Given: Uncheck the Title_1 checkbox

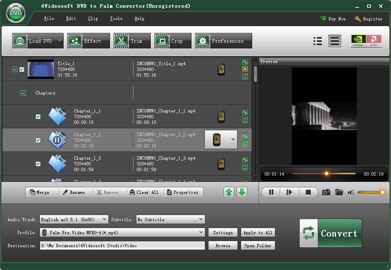Looking at the screenshot, I should coord(22,69).
